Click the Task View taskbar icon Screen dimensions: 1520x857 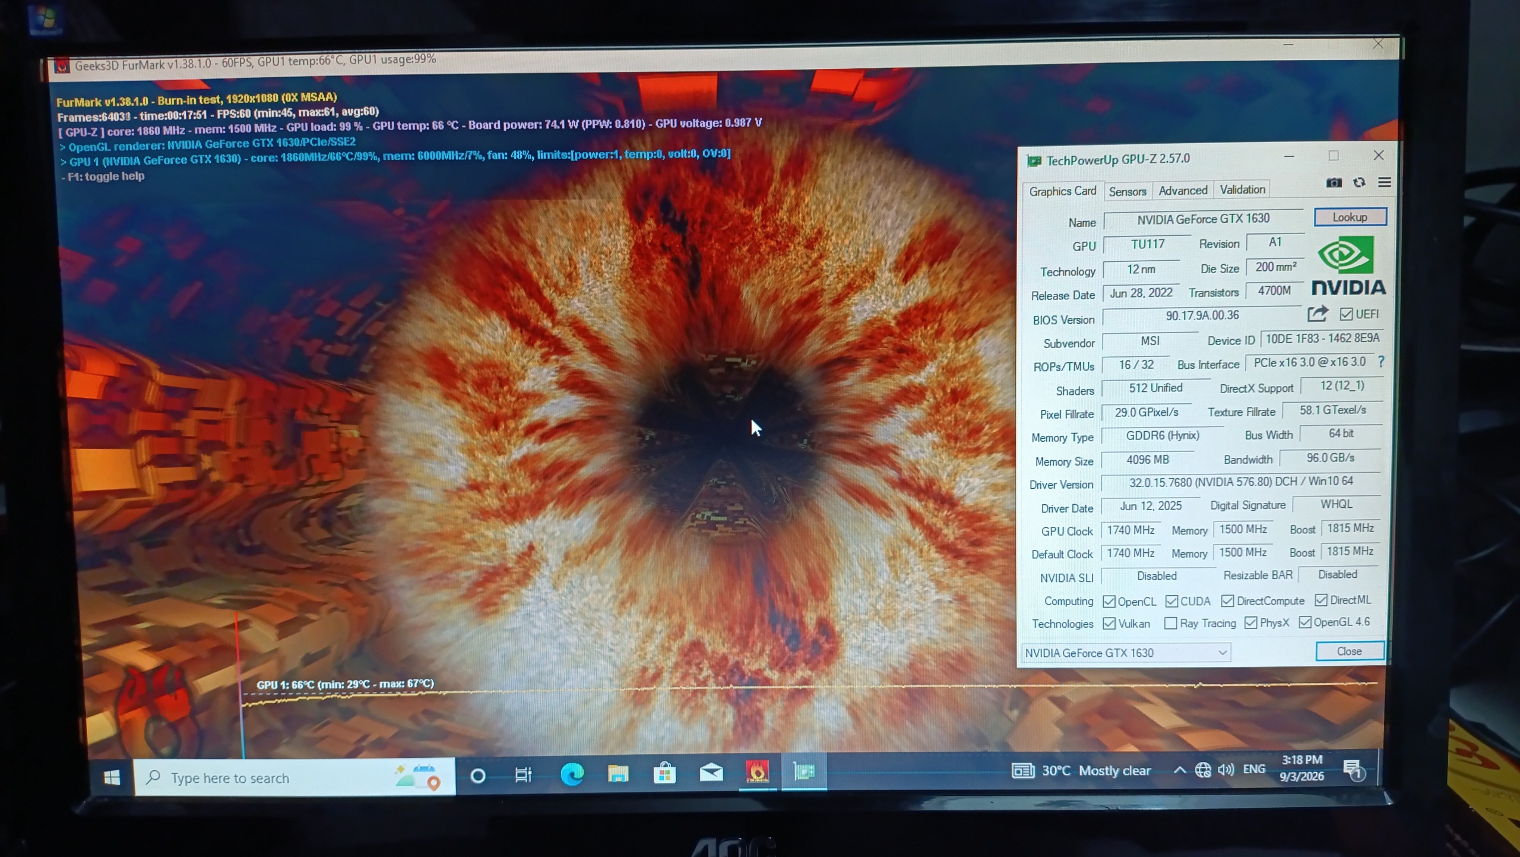pyautogui.click(x=523, y=774)
